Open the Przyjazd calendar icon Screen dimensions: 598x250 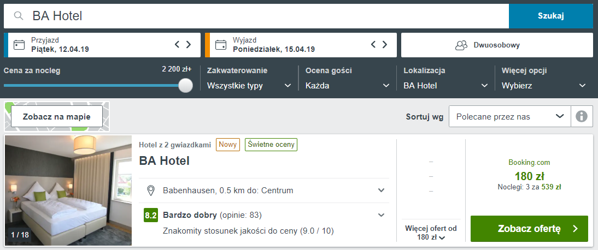click(19, 45)
